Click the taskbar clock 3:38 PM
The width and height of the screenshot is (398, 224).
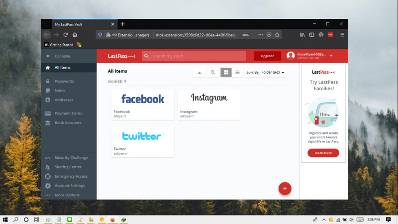point(374,220)
